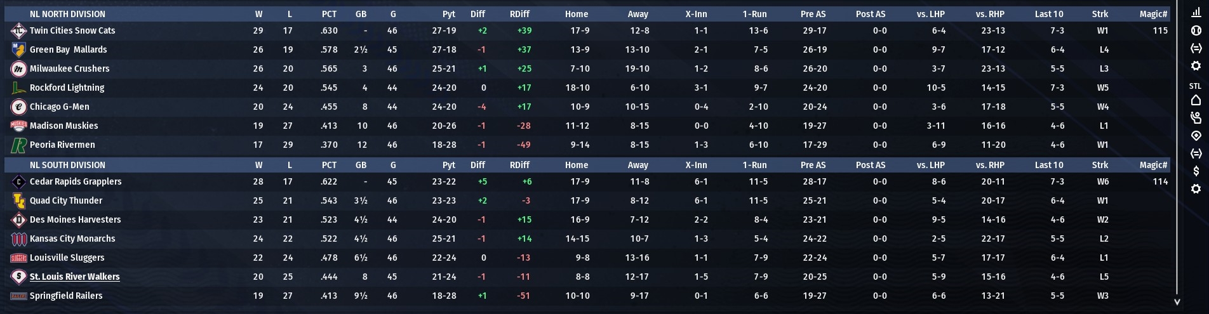Select the diamond-shaped marker icon in sidebar
This screenshot has height=314, width=1209.
point(1196,136)
